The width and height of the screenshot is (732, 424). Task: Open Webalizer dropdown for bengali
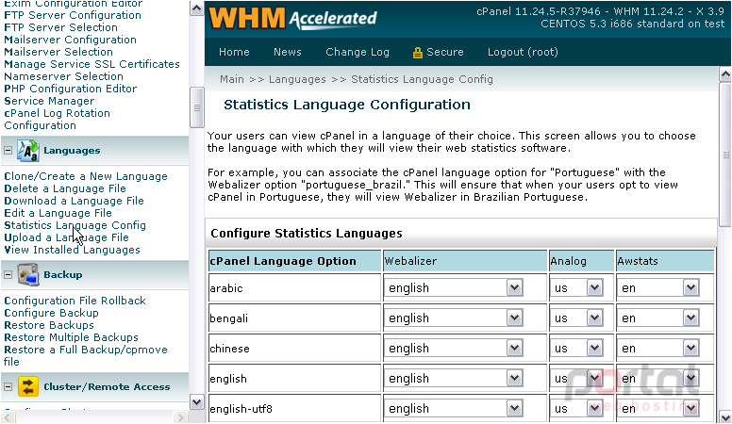[454, 318]
